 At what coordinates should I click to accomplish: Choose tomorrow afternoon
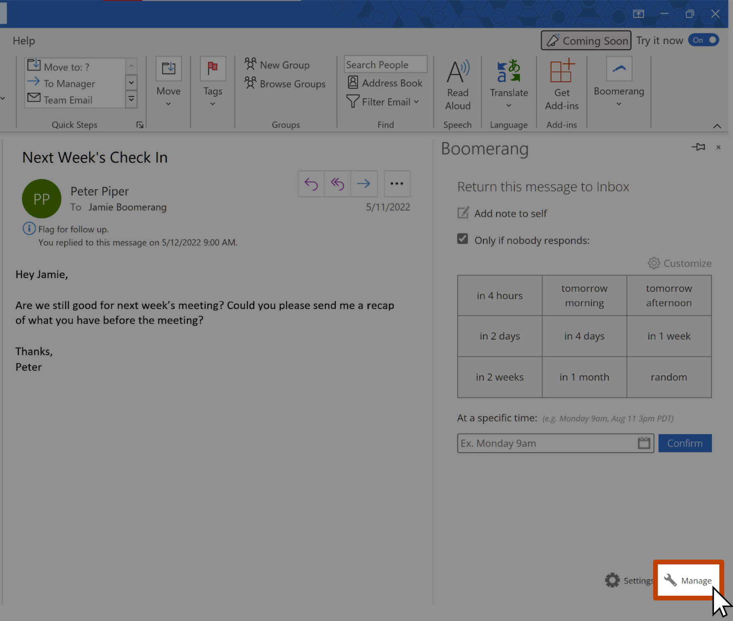(669, 295)
